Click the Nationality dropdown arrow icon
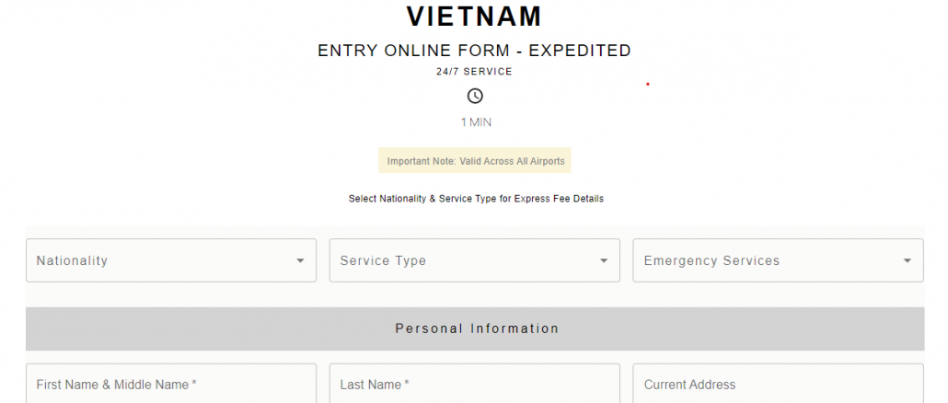The width and height of the screenshot is (948, 403). (x=300, y=261)
